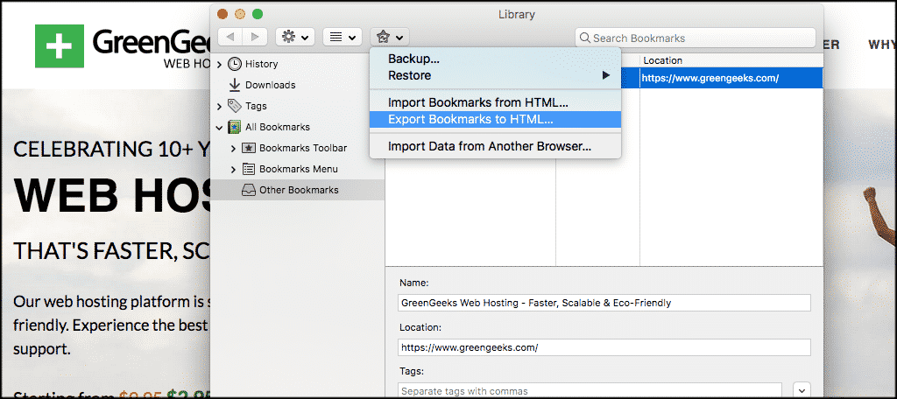Click the Name input field
The image size is (897, 399).
tap(604, 303)
